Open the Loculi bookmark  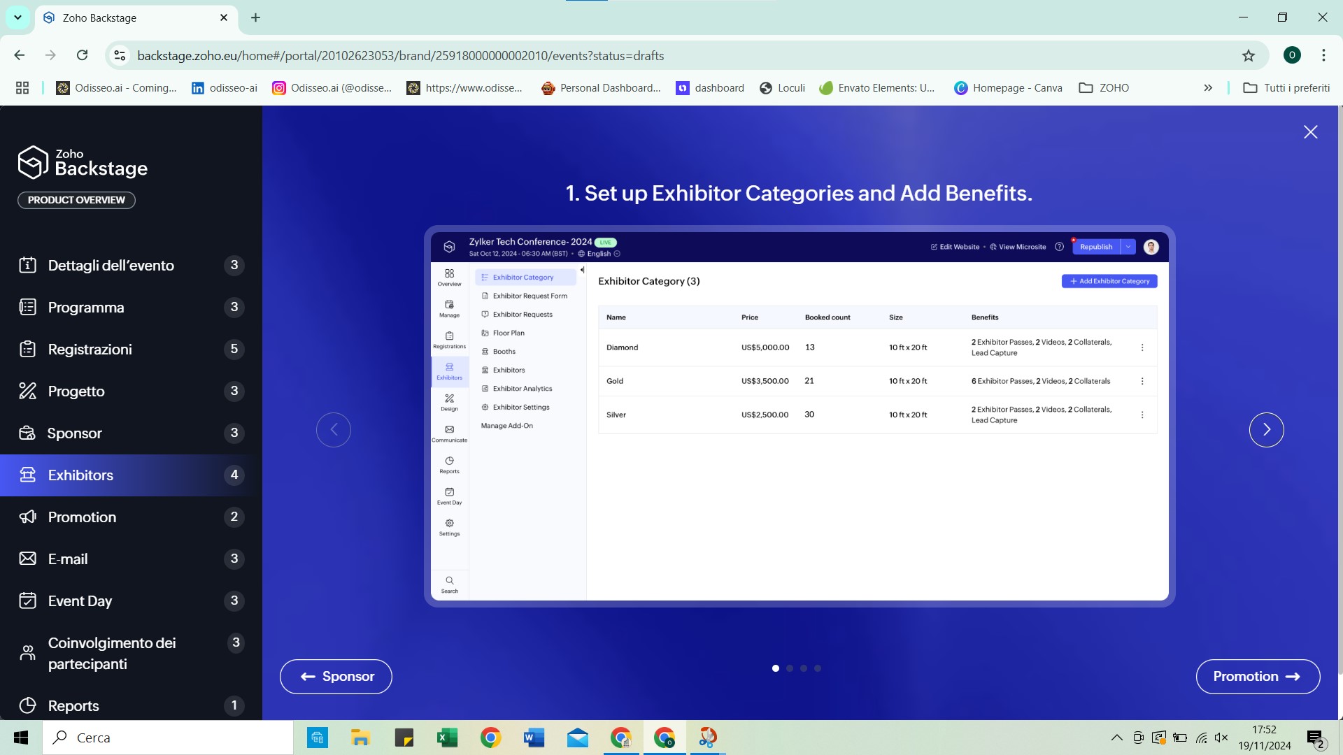pyautogui.click(x=783, y=88)
